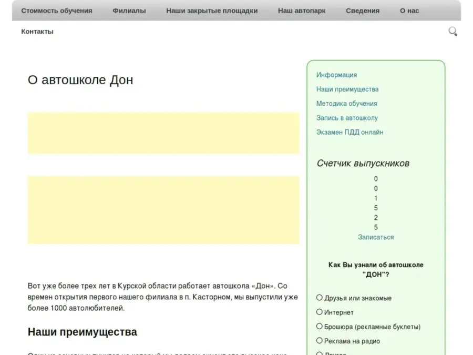Click the lower larger yellow banner block
Screen dimensions: 473x355
[163, 210]
